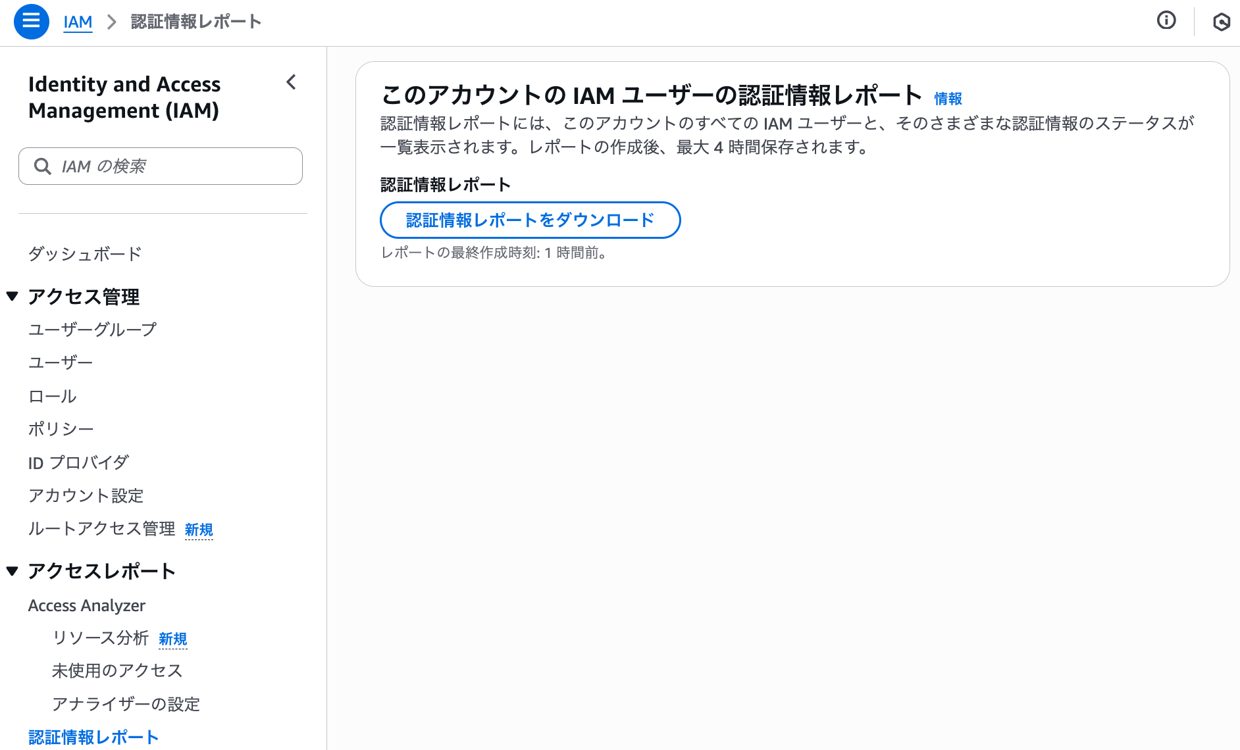1240x750 pixels.
Task: Open the info panel icon
Action: click(1166, 20)
